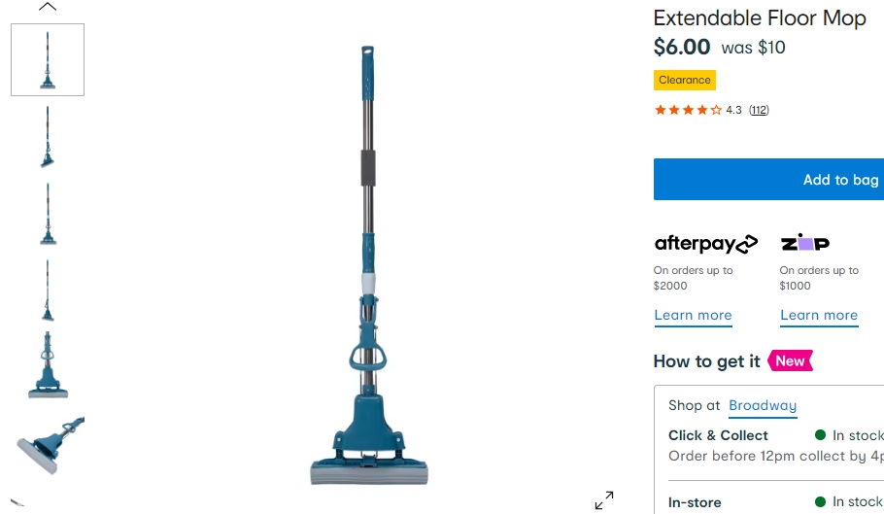The width and height of the screenshot is (884, 514).
Task: Select fourth side-view mop thumbnail
Action: 48,291
